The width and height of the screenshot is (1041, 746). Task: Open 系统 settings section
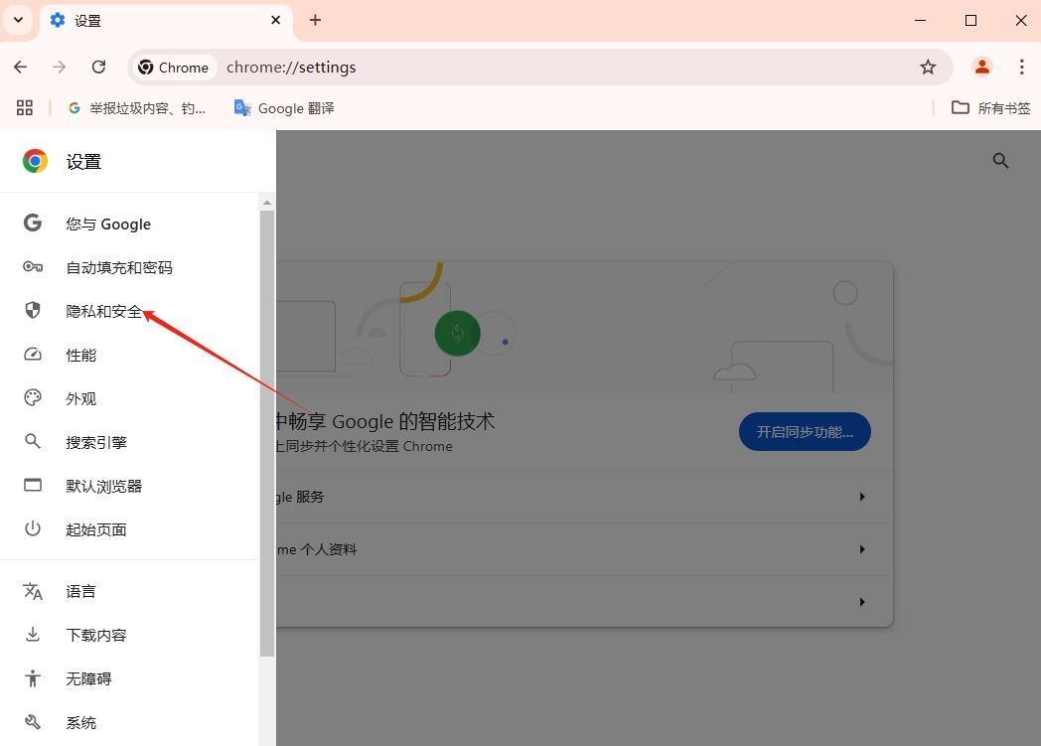click(129, 723)
